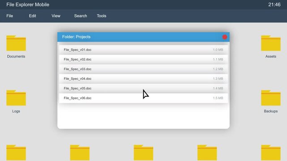Select File_Spec_v02.doc in the list

pos(143,59)
